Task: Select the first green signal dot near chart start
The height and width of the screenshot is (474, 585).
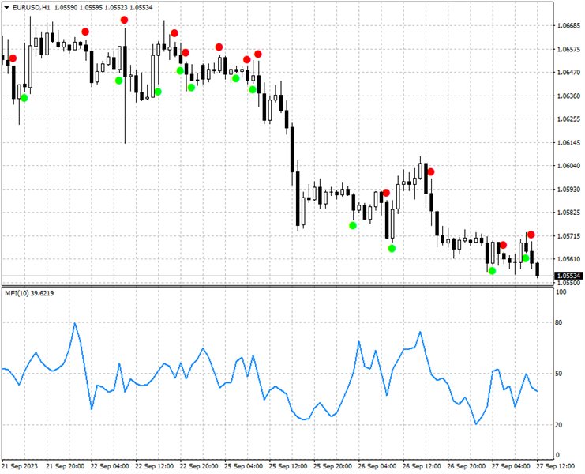Action: pos(24,98)
